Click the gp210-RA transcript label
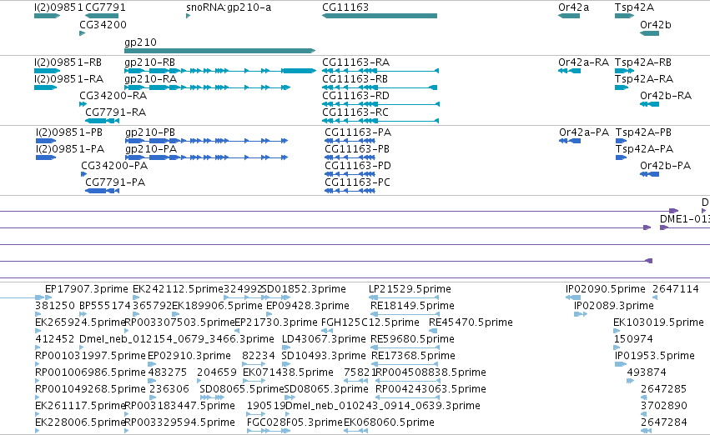Image resolution: width=710 pixels, height=435 pixels. (x=151, y=78)
